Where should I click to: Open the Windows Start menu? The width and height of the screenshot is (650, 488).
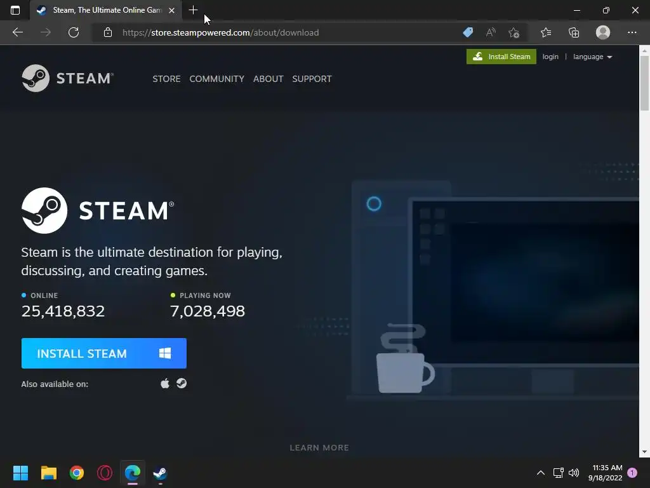point(20,473)
